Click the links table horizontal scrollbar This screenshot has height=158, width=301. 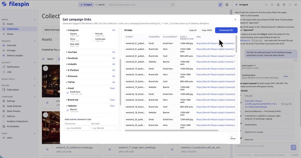pyautogui.click(x=172, y=130)
